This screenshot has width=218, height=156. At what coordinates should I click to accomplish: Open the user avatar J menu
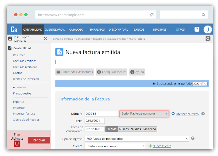tap(208, 29)
